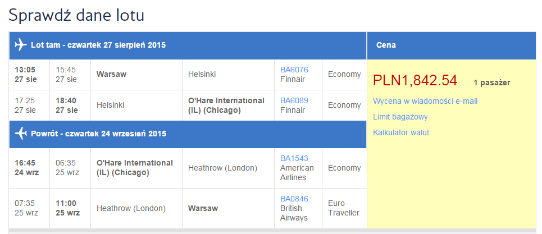Click the Warsaw departure city cell
Image resolution: width=542 pixels, height=234 pixels.
tap(136, 75)
